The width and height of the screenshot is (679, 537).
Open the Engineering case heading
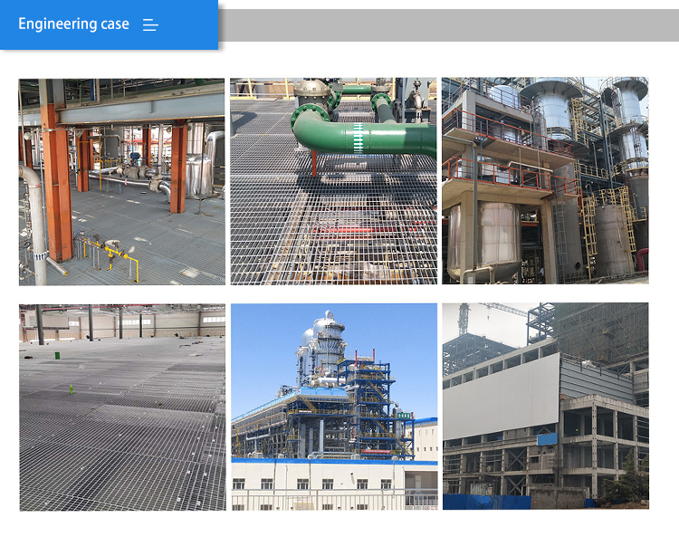(x=73, y=24)
